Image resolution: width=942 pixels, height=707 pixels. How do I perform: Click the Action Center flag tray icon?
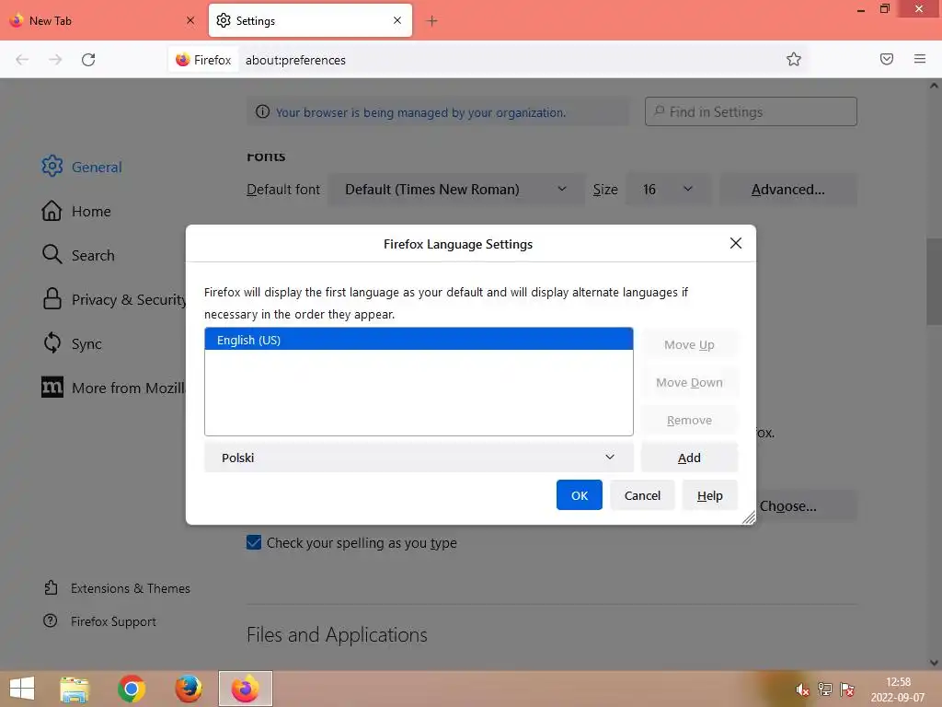point(847,690)
